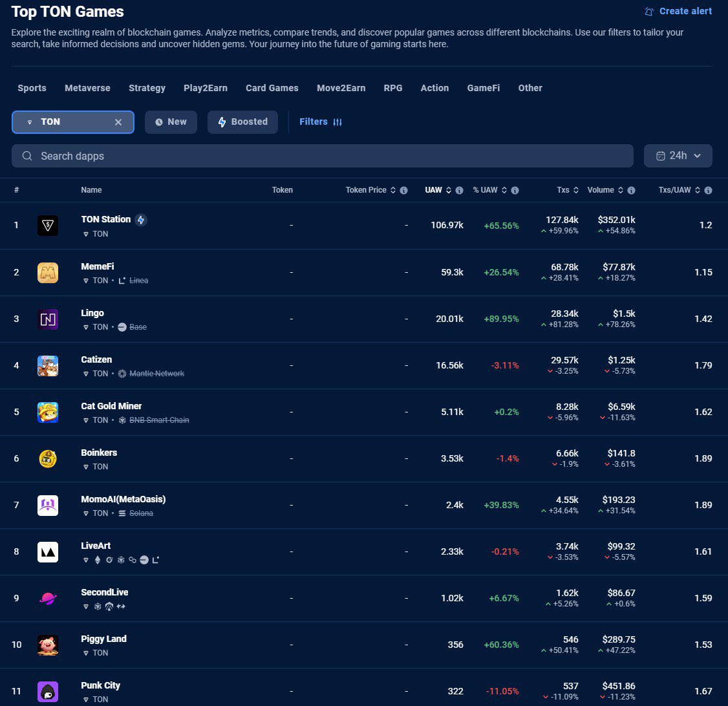The image size is (728, 706).
Task: Open the Lingo logo icon
Action: point(48,319)
